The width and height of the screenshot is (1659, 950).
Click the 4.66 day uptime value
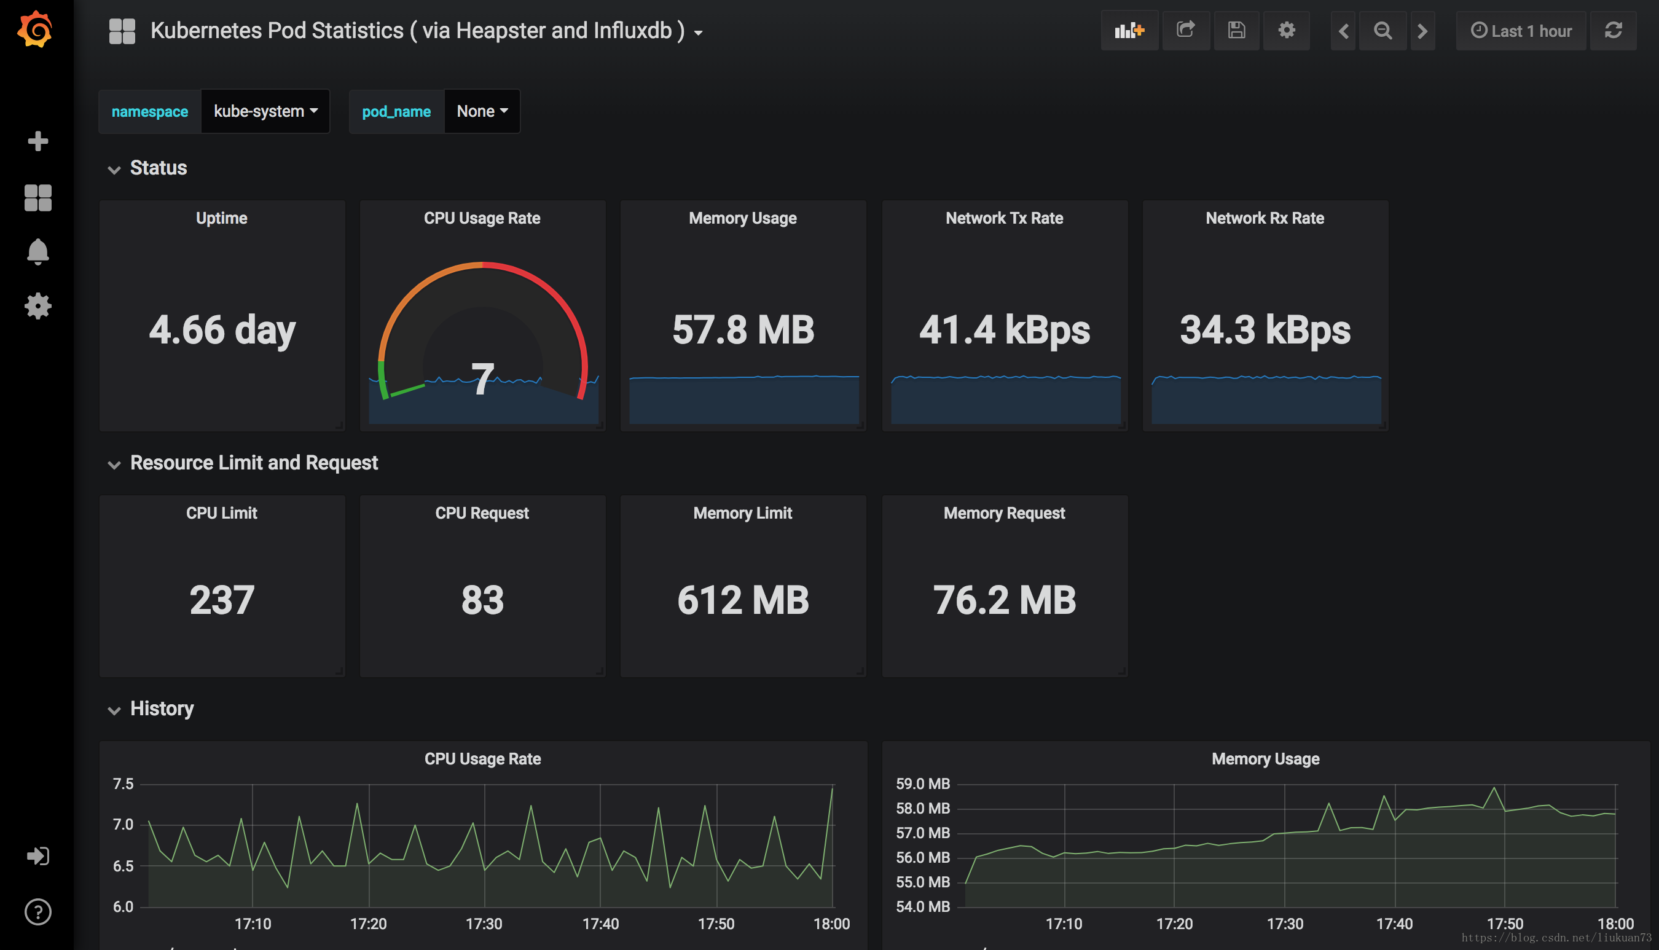tap(222, 329)
